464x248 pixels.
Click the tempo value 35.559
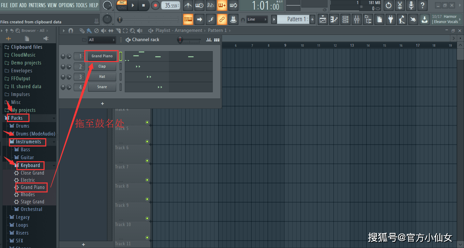tap(171, 5)
